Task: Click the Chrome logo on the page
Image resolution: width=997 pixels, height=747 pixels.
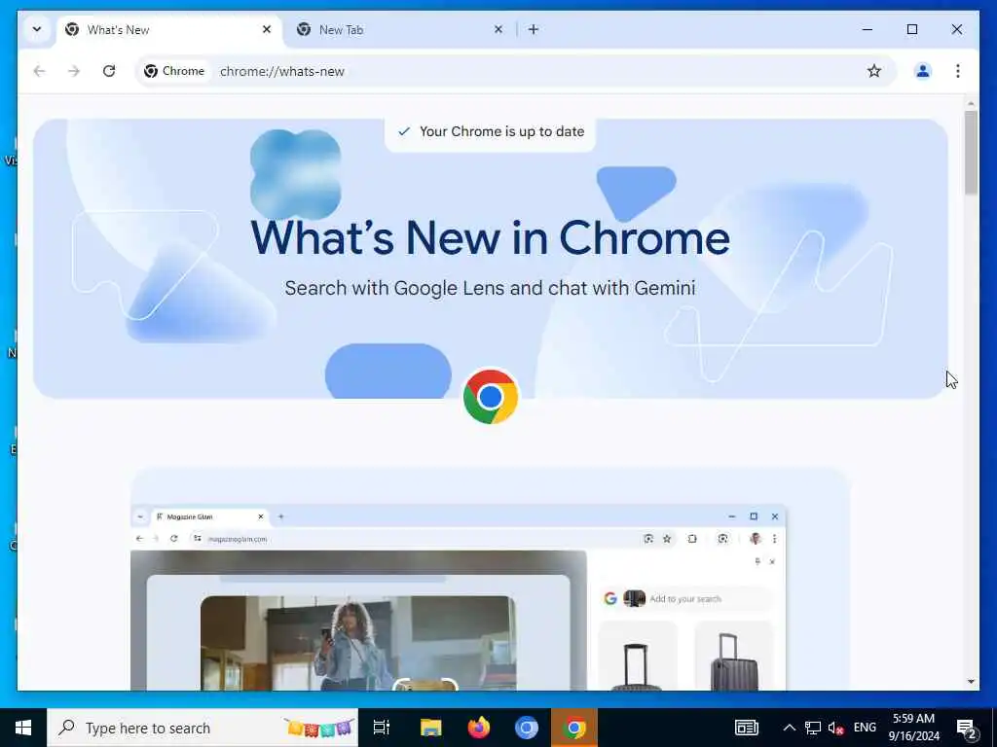Action: coord(491,397)
